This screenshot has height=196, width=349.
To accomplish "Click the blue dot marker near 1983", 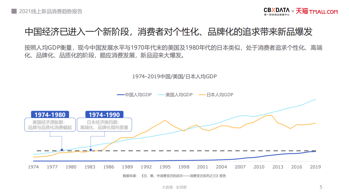I will [91, 150].
